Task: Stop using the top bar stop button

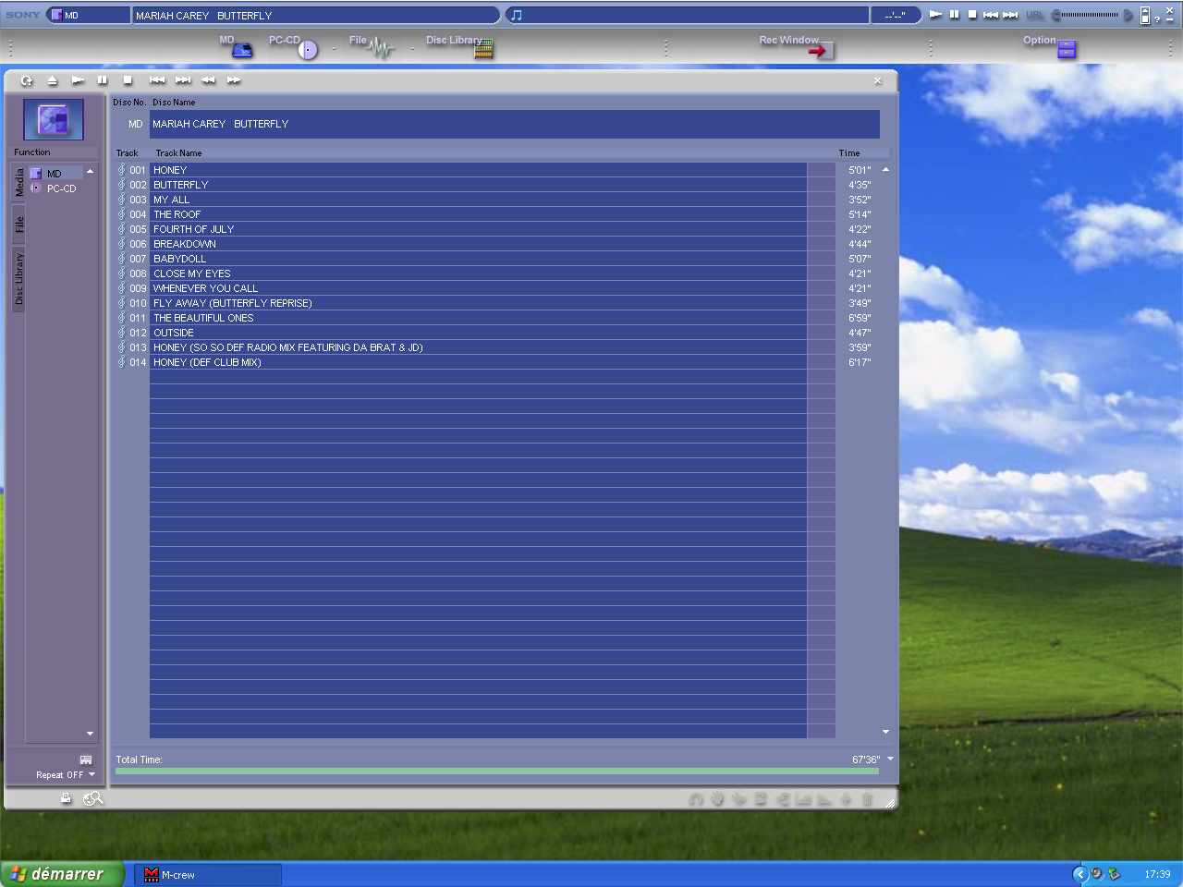Action: 972,15
